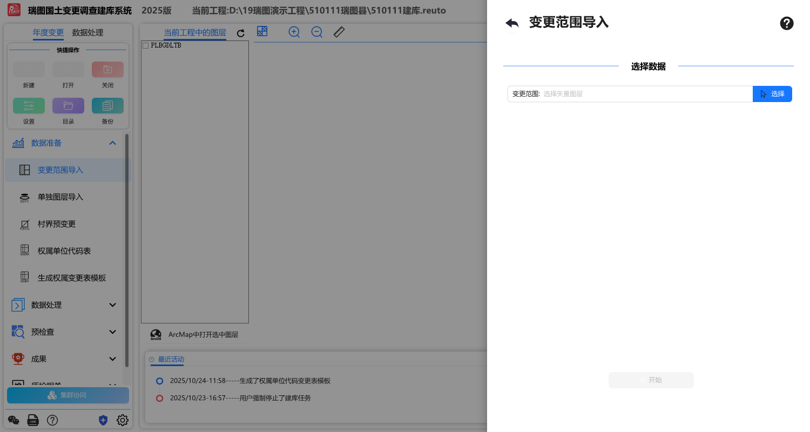Open the LOG file icon
Screen dimensions: 810x432
click(33, 420)
